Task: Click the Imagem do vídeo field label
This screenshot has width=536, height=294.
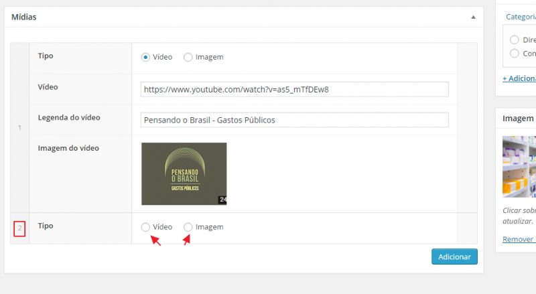Action: coord(68,148)
